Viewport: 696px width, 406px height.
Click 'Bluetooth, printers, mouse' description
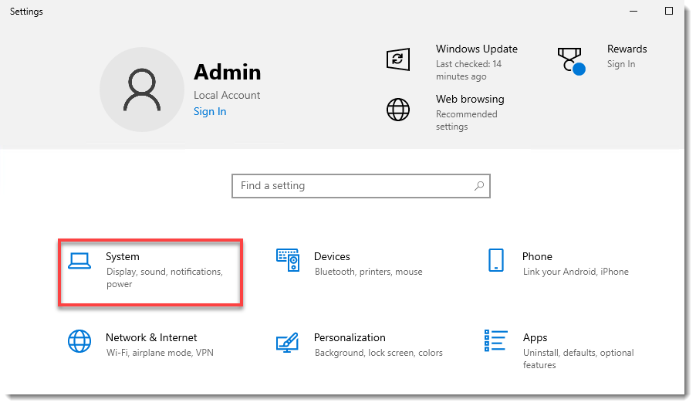point(368,272)
